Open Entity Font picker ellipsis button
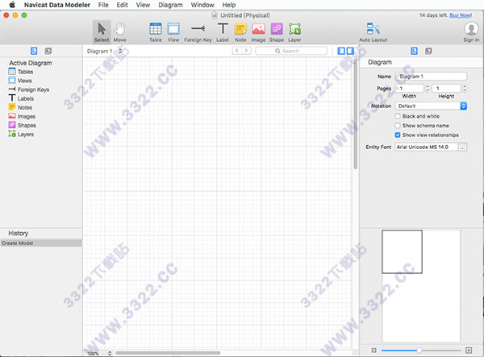Image resolution: width=484 pixels, height=357 pixels. coord(462,147)
